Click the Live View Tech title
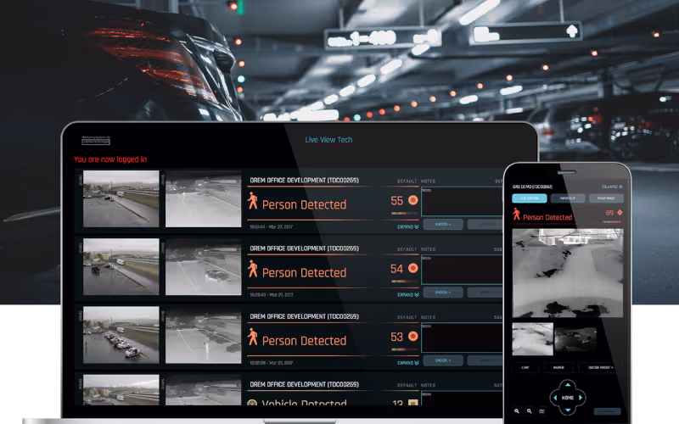 (x=328, y=140)
